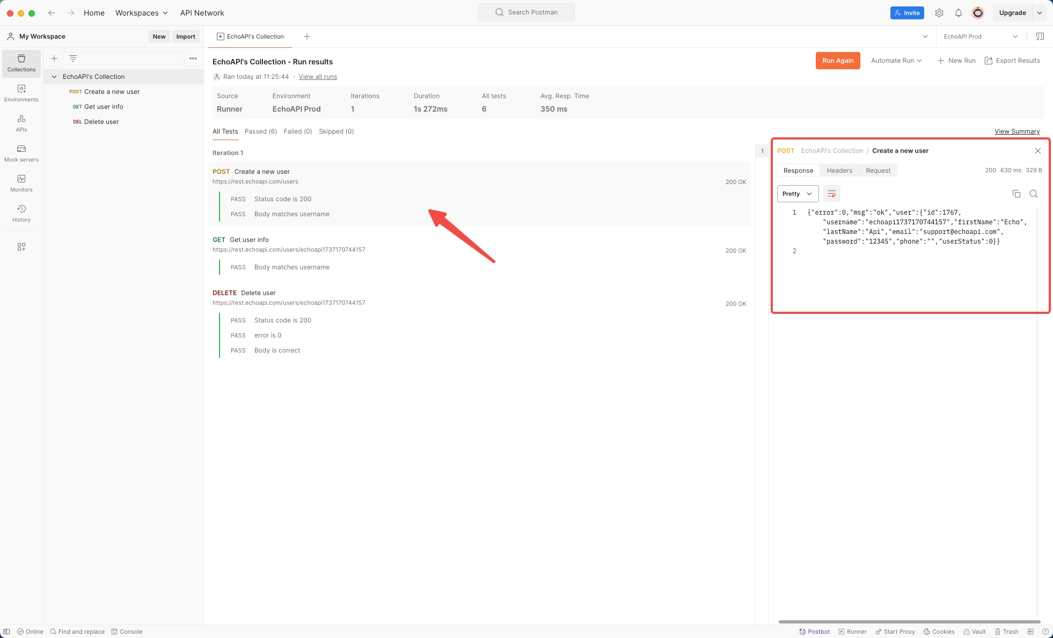Navigate forward with the right arrow
Screen dimensions: 1053x638
pos(71,13)
